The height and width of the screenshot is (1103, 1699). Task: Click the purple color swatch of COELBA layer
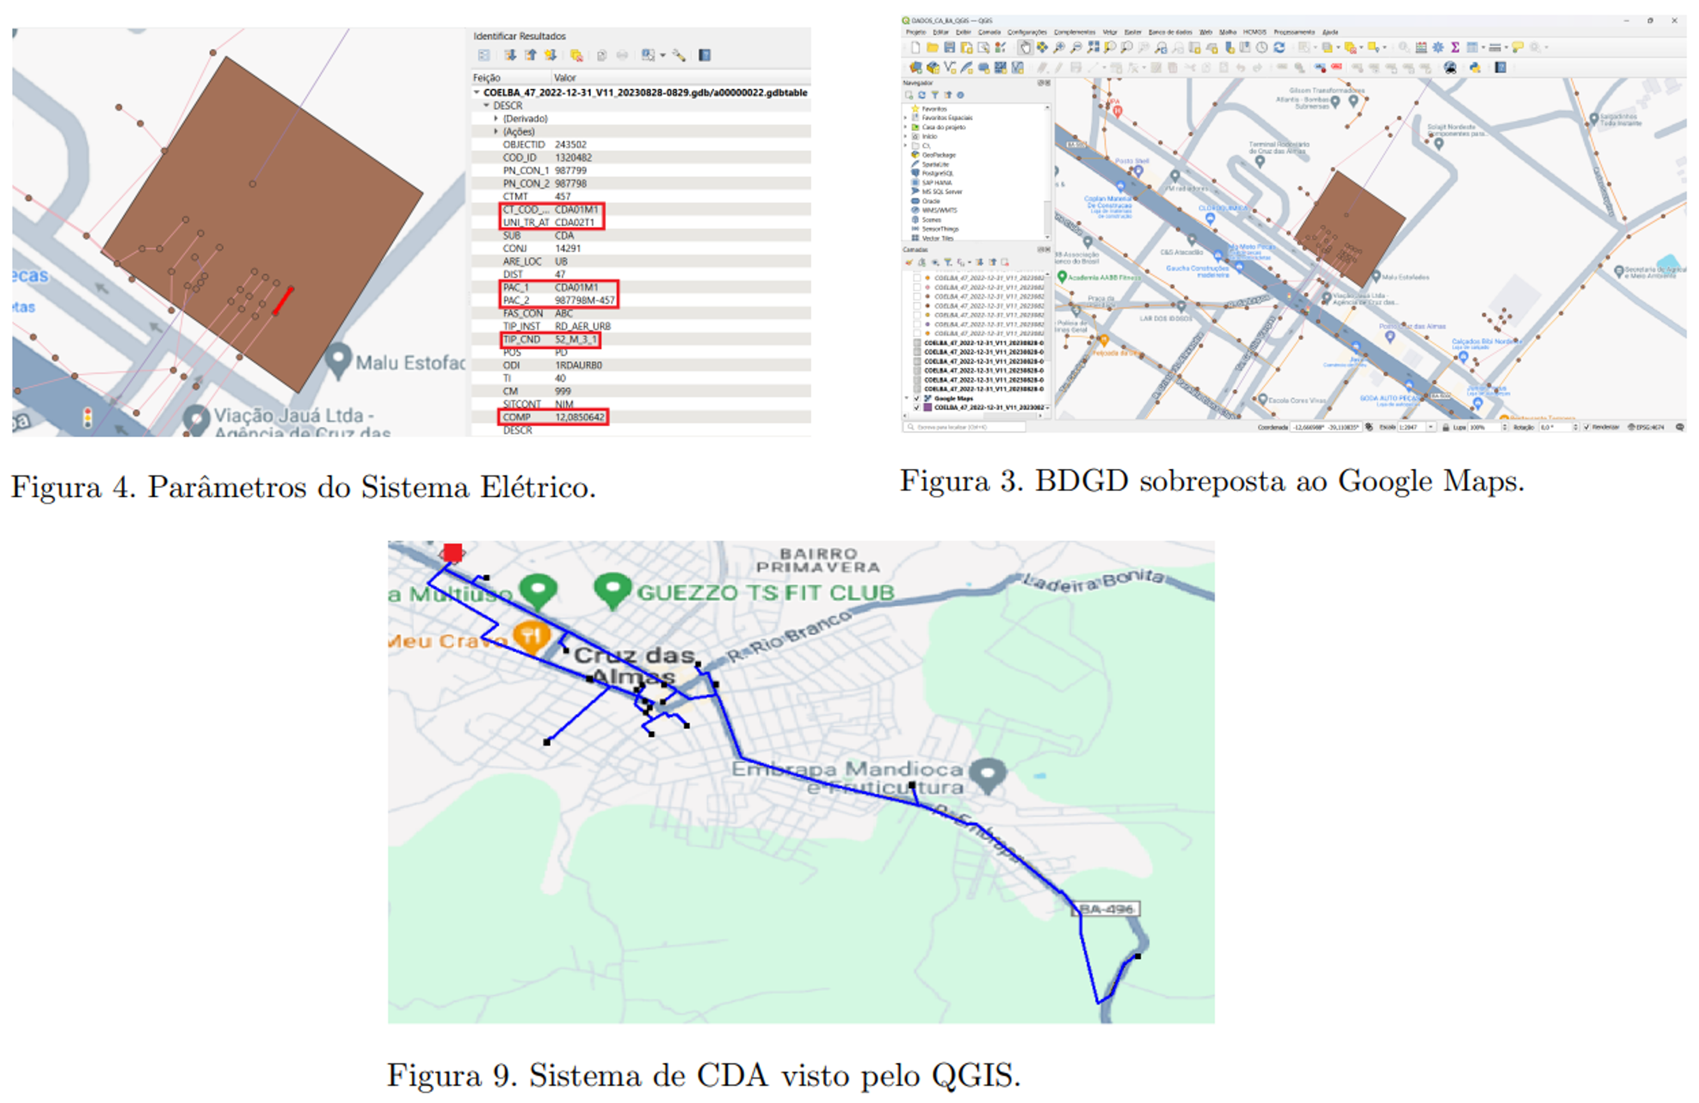point(928,408)
